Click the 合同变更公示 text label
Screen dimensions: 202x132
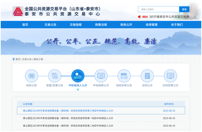pyautogui.click(x=170, y=85)
